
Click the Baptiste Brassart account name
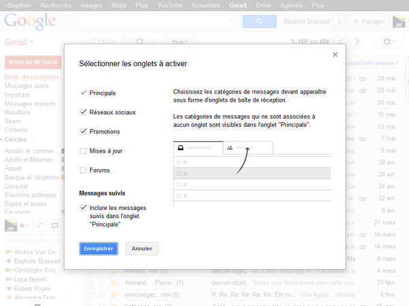coord(307,21)
